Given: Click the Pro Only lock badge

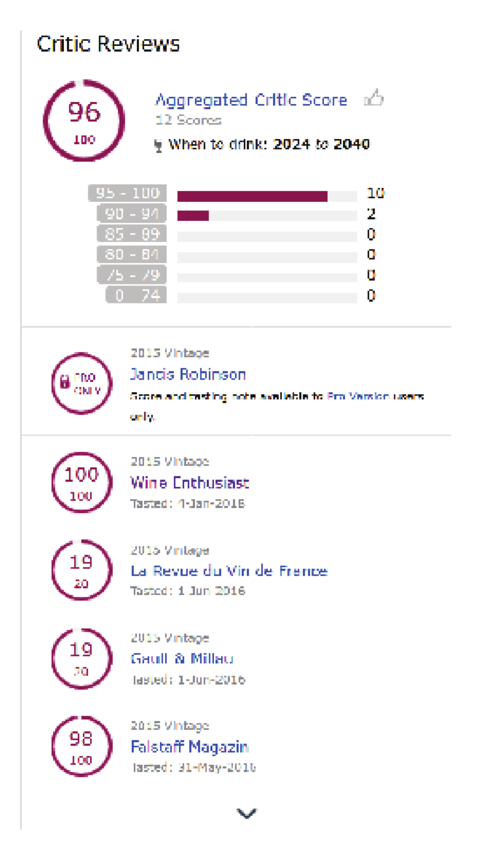Looking at the screenshot, I should [82, 384].
